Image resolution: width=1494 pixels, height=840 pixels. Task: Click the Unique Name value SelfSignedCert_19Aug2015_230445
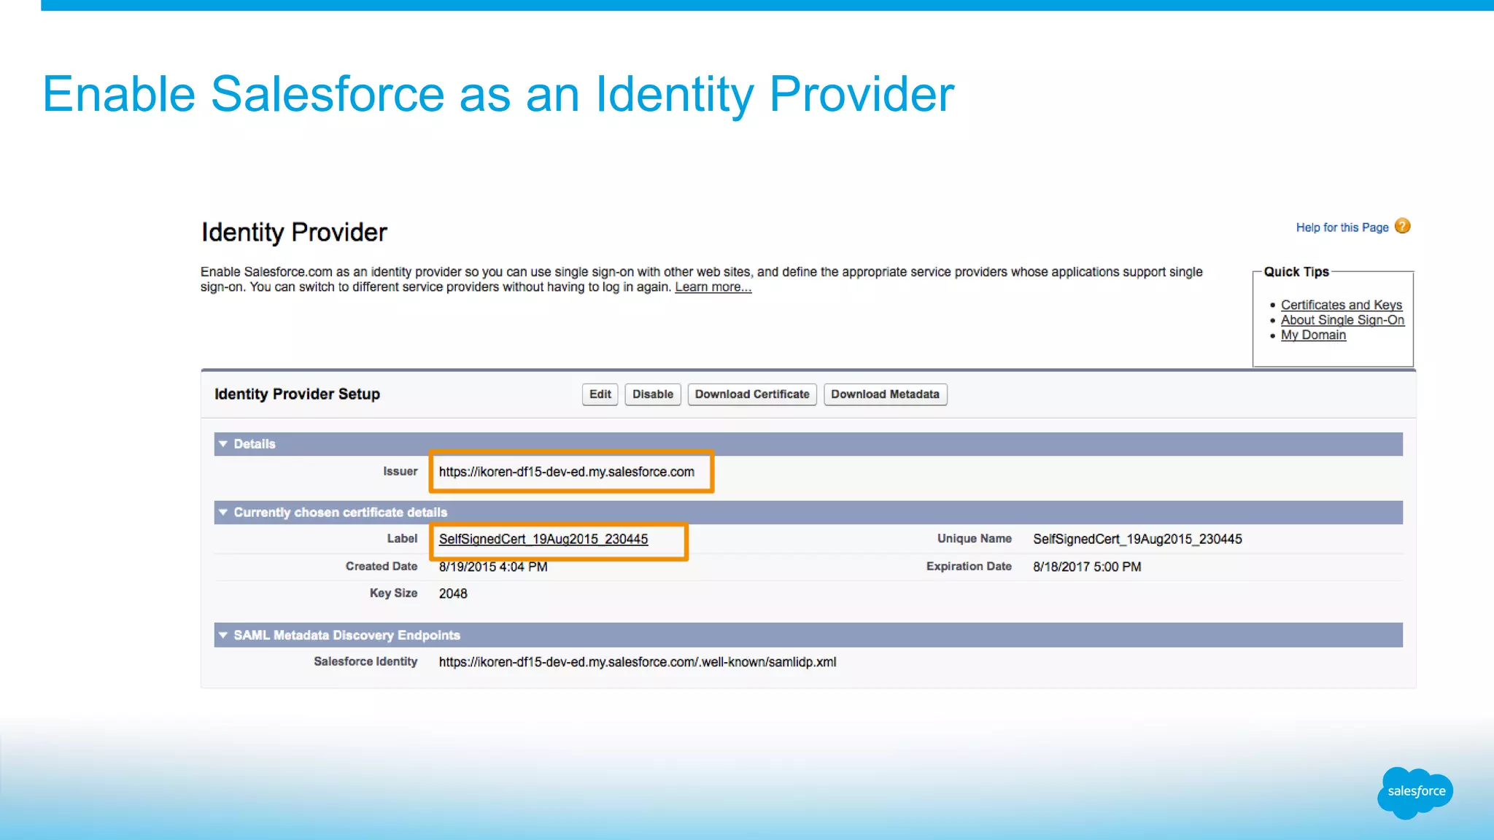[1137, 539]
